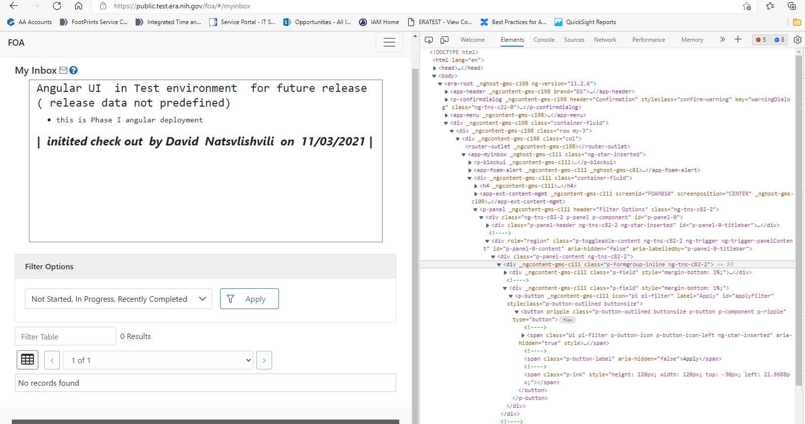
Task: Click the table grid view icon
Action: 28,360
